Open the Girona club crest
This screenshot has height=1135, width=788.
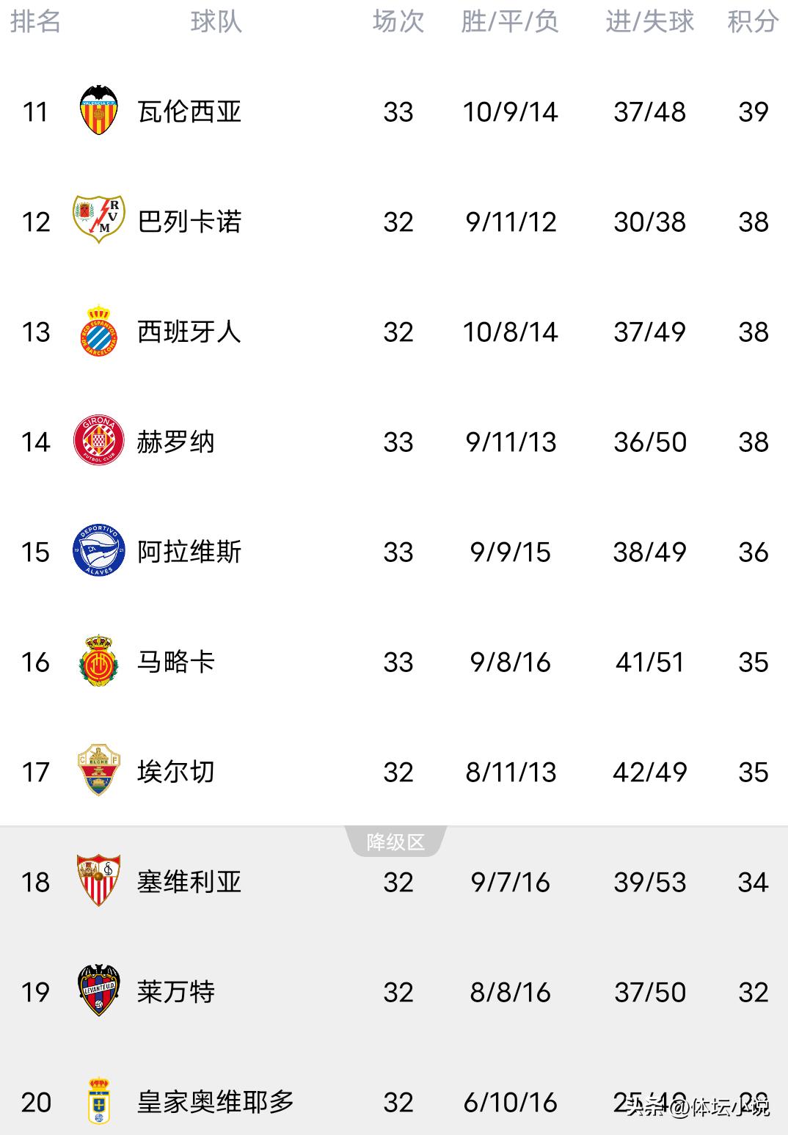(98, 441)
